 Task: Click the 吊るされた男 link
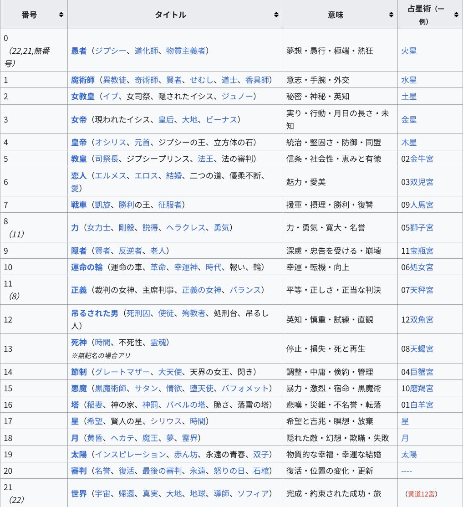(95, 313)
